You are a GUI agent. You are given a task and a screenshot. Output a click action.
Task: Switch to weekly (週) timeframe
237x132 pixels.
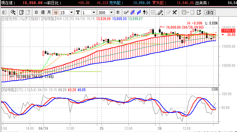43,12
